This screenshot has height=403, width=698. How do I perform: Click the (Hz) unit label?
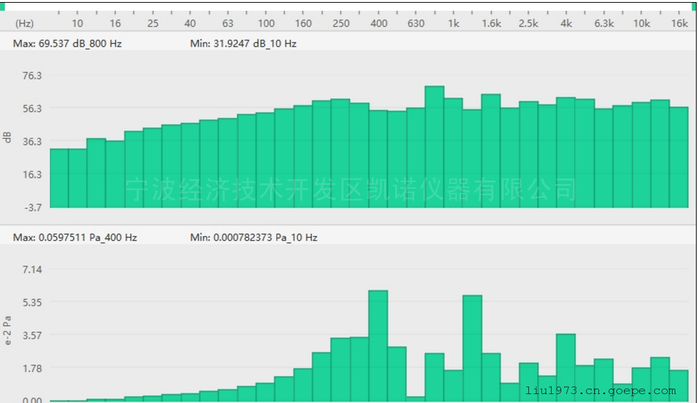[24, 23]
